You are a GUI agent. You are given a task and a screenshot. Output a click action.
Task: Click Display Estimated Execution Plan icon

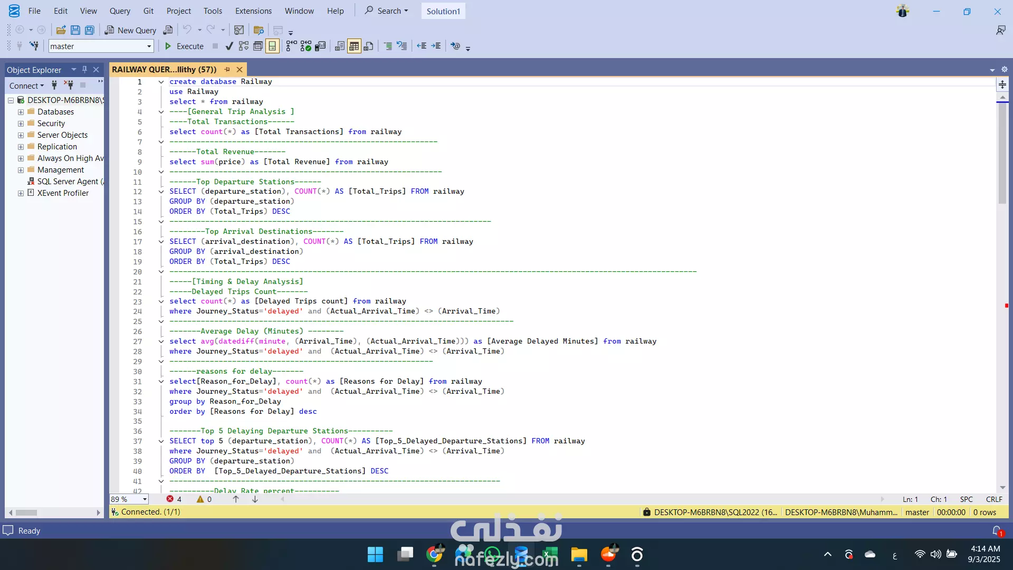tap(243, 46)
